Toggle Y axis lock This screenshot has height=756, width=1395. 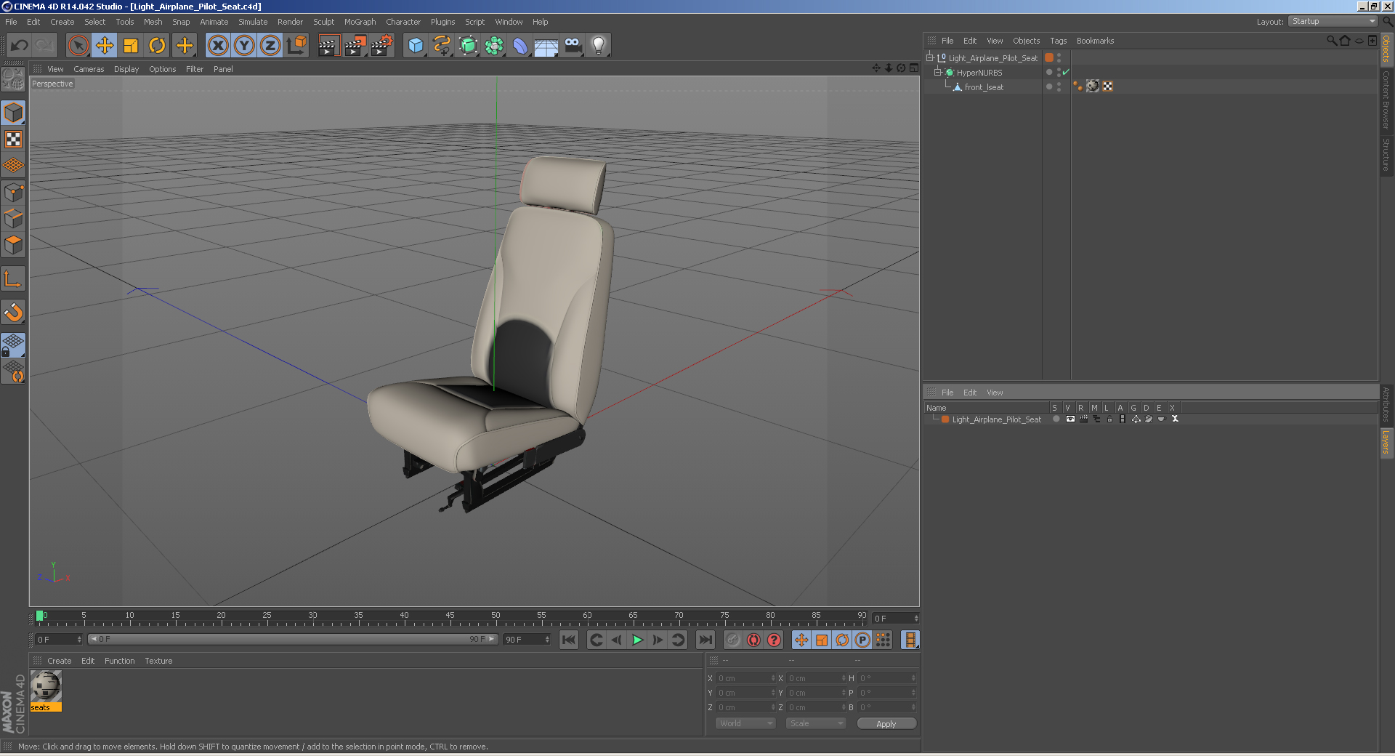pos(244,46)
